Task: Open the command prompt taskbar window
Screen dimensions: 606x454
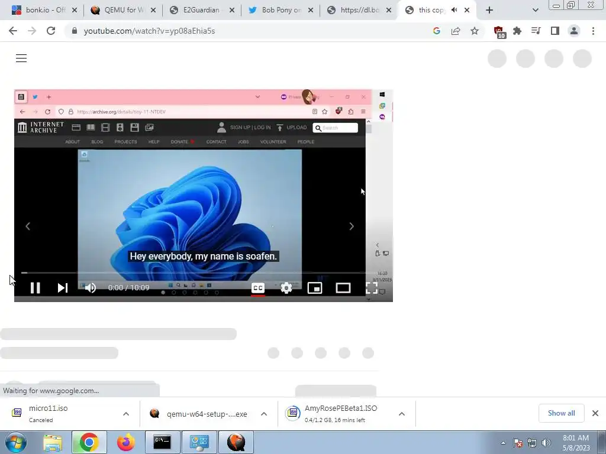Action: pyautogui.click(x=162, y=442)
